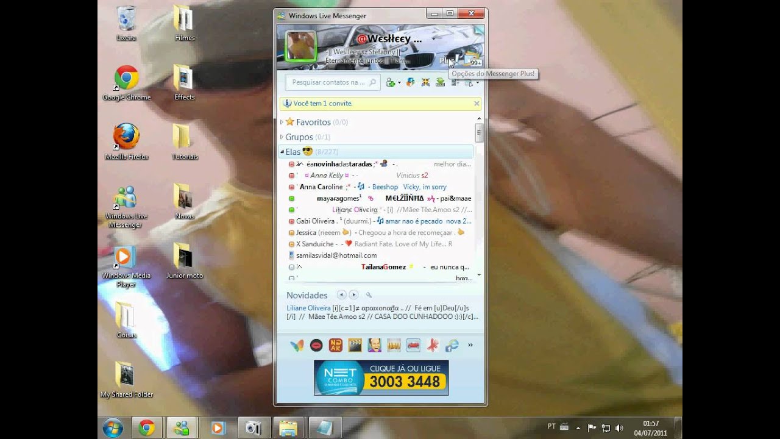Select the Mozilla Firefox desktop shortcut

(x=126, y=142)
